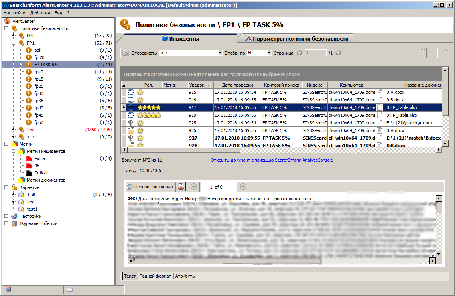Click document icon next to E:\1 (21)\match\A.docx
The image size is (455, 296).
379,123
